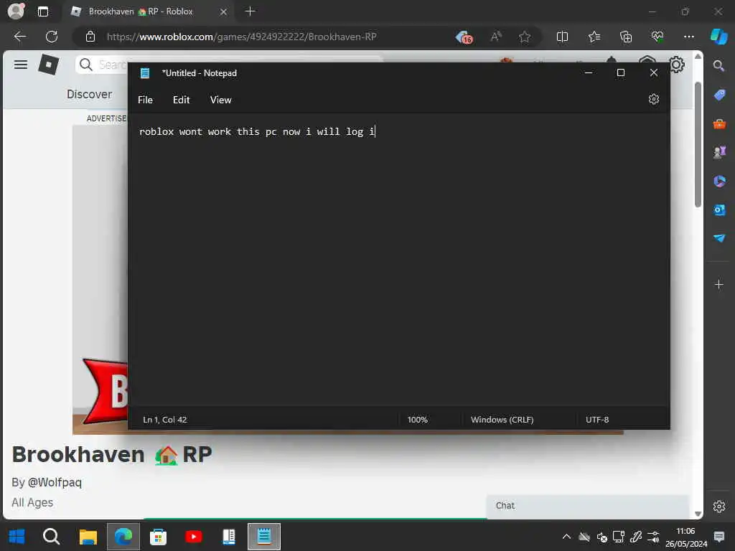735x551 pixels.
Task: Open the taskbar clock and date
Action: pyautogui.click(x=685, y=537)
